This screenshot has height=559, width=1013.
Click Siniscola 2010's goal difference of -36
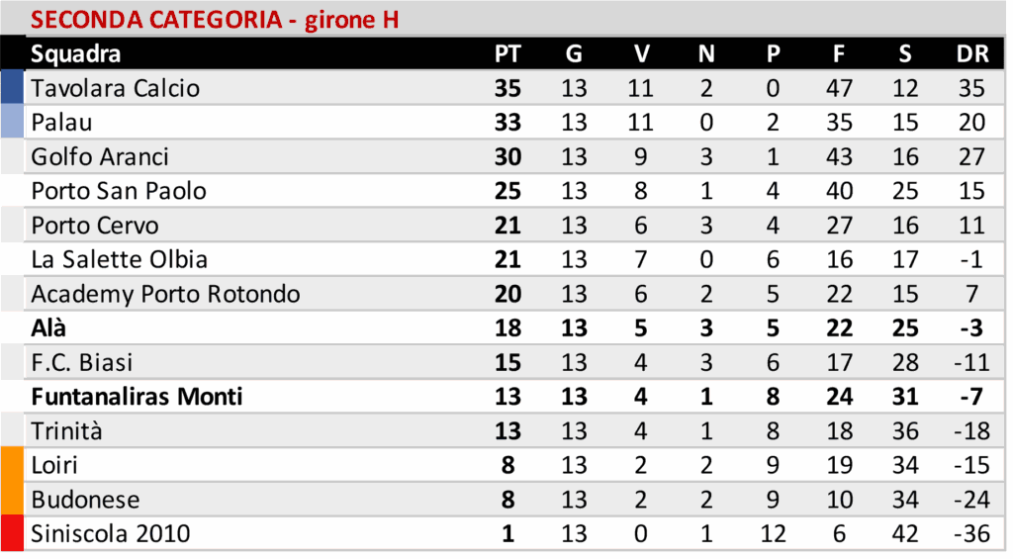(970, 534)
